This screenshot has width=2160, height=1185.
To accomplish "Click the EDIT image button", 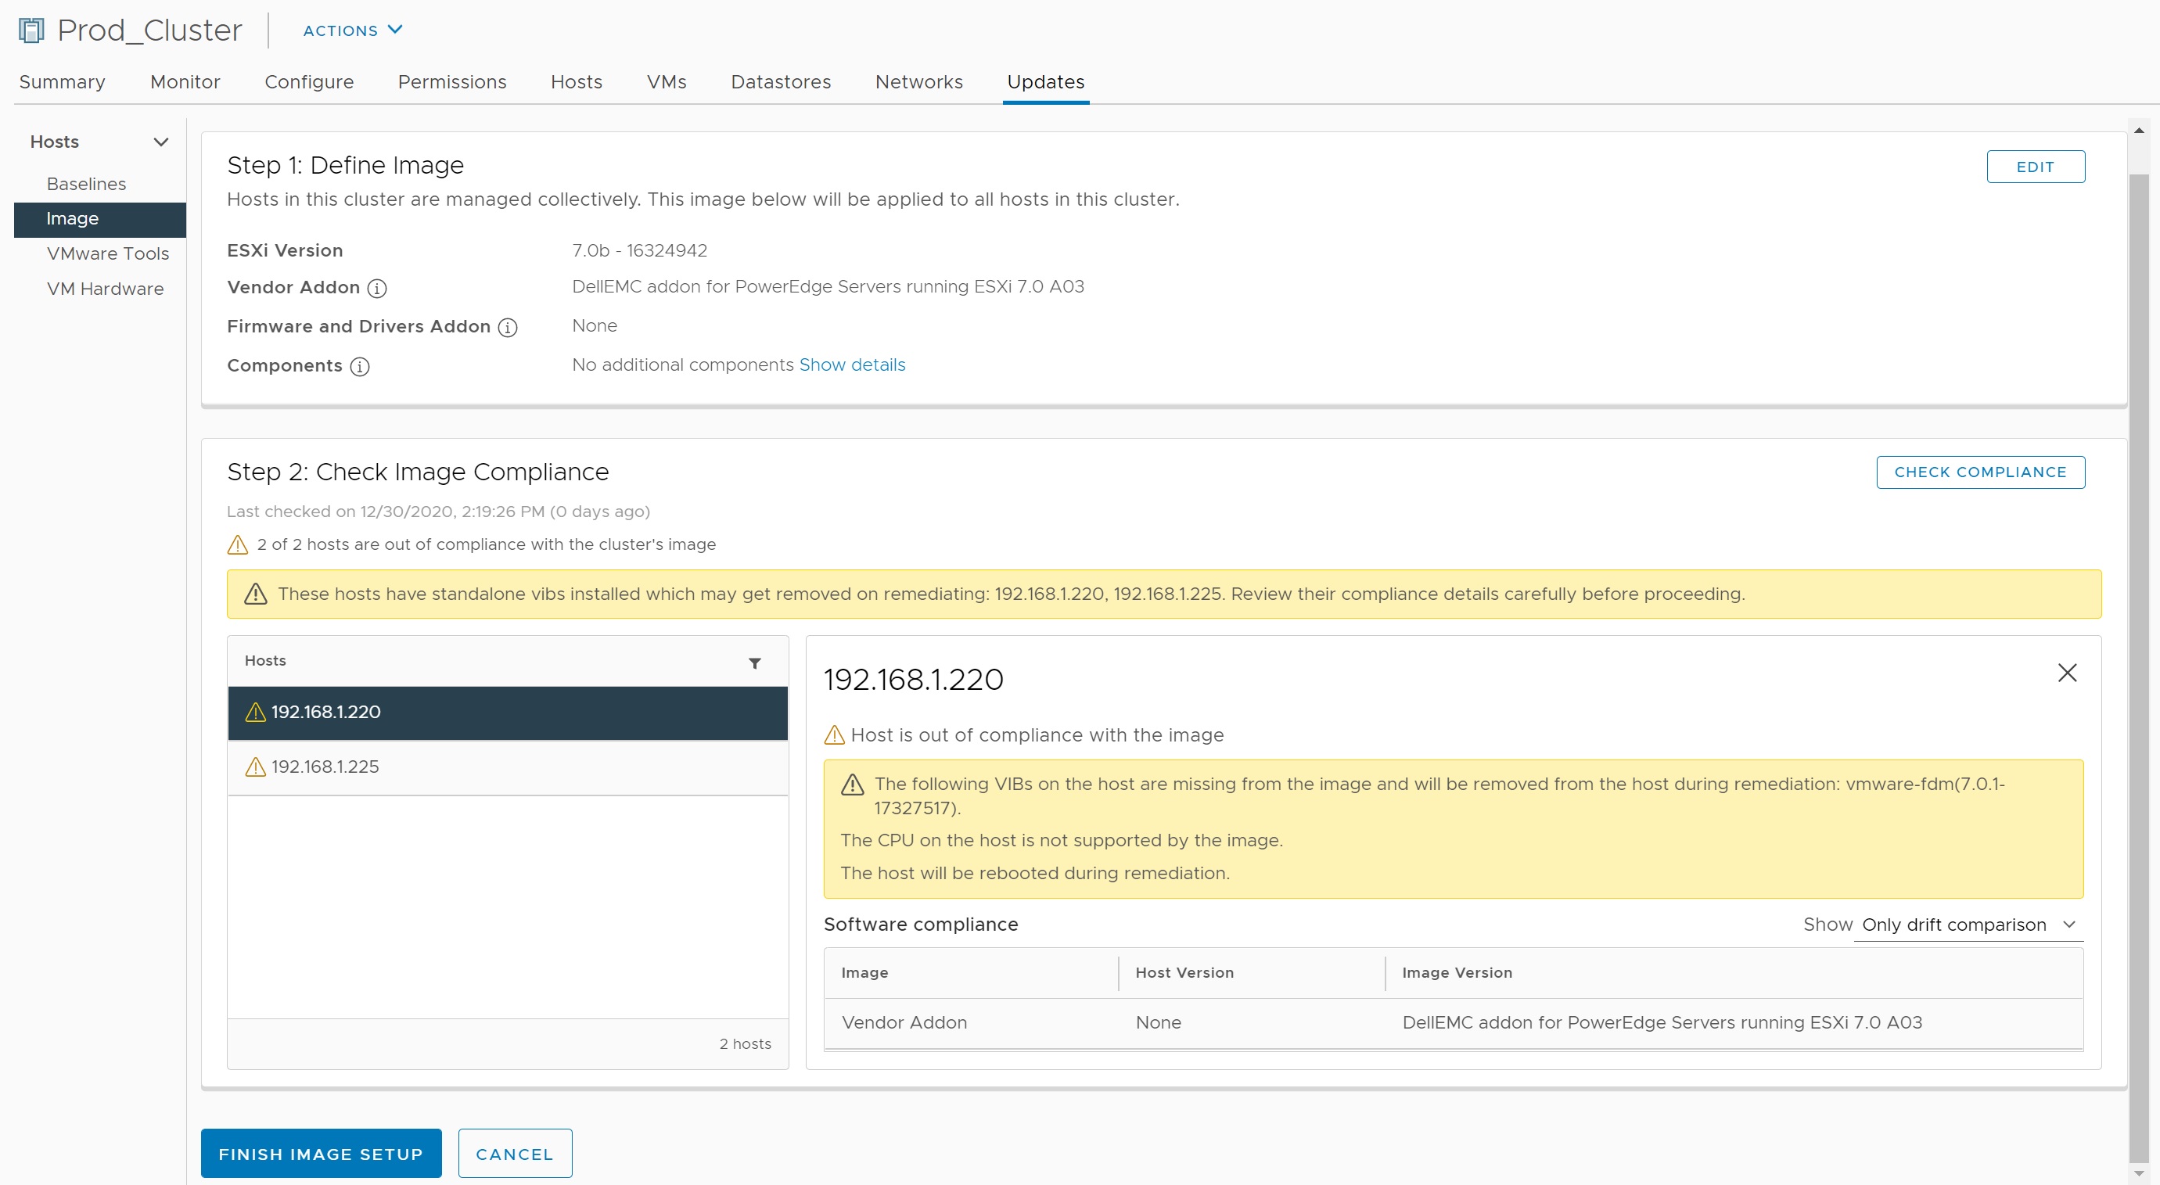I will tap(2034, 167).
